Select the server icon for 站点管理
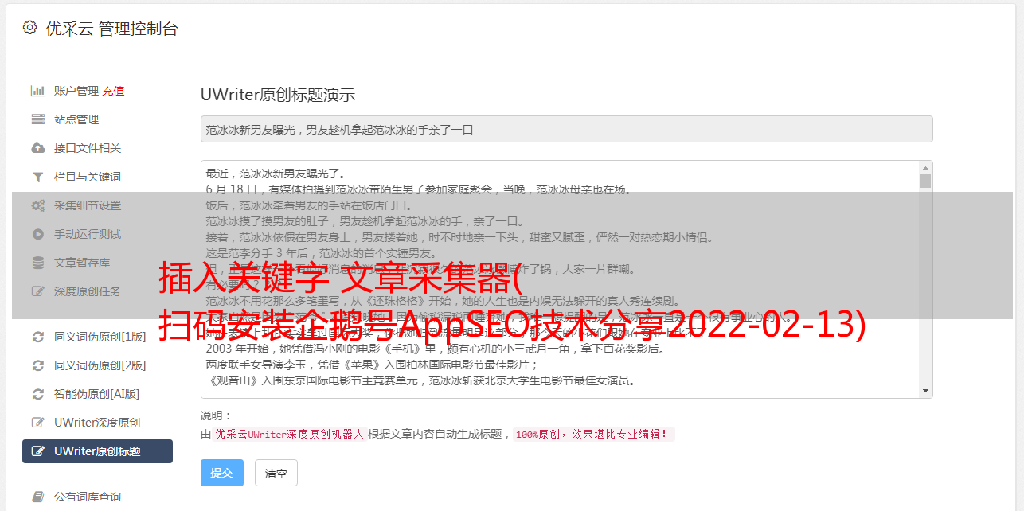The image size is (1024, 511). pyautogui.click(x=37, y=119)
